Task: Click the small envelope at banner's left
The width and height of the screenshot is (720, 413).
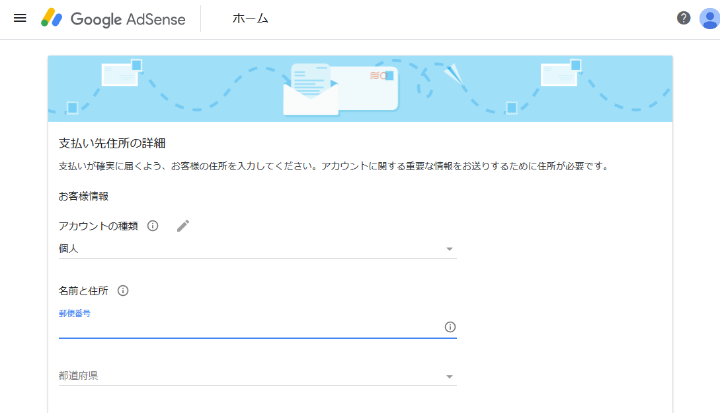Action: tap(121, 74)
